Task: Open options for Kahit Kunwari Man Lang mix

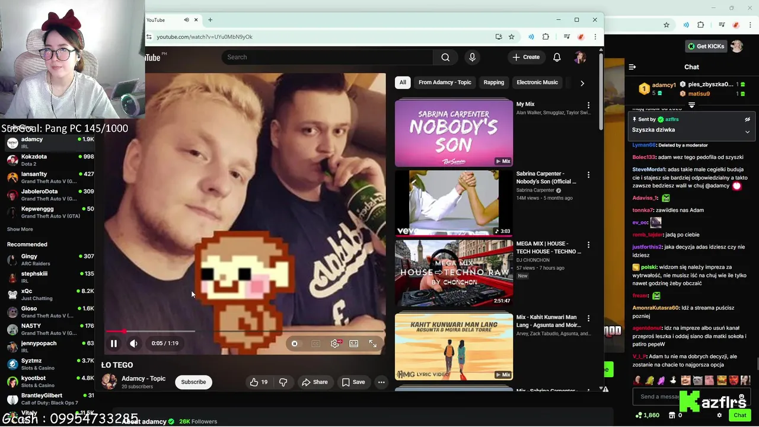Action: point(588,318)
